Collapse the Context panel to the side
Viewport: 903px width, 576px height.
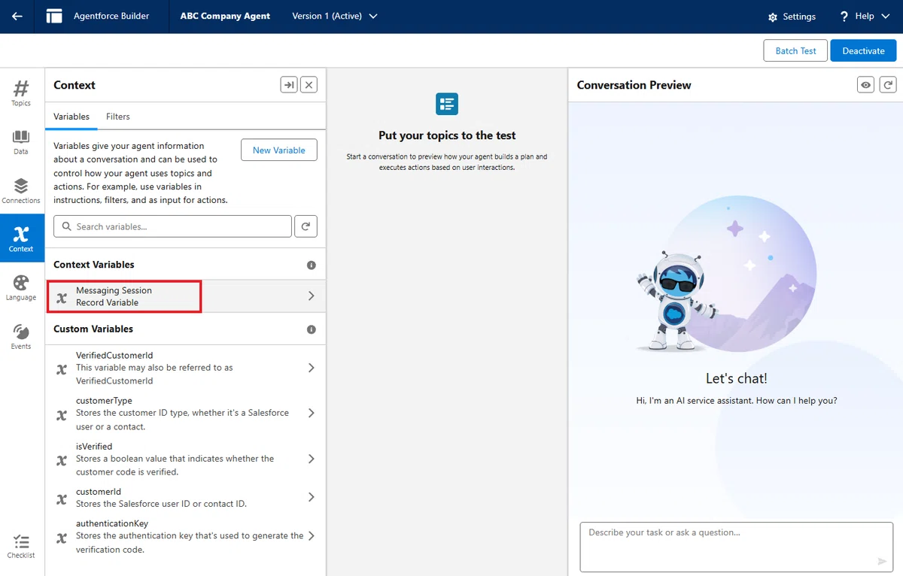(289, 85)
